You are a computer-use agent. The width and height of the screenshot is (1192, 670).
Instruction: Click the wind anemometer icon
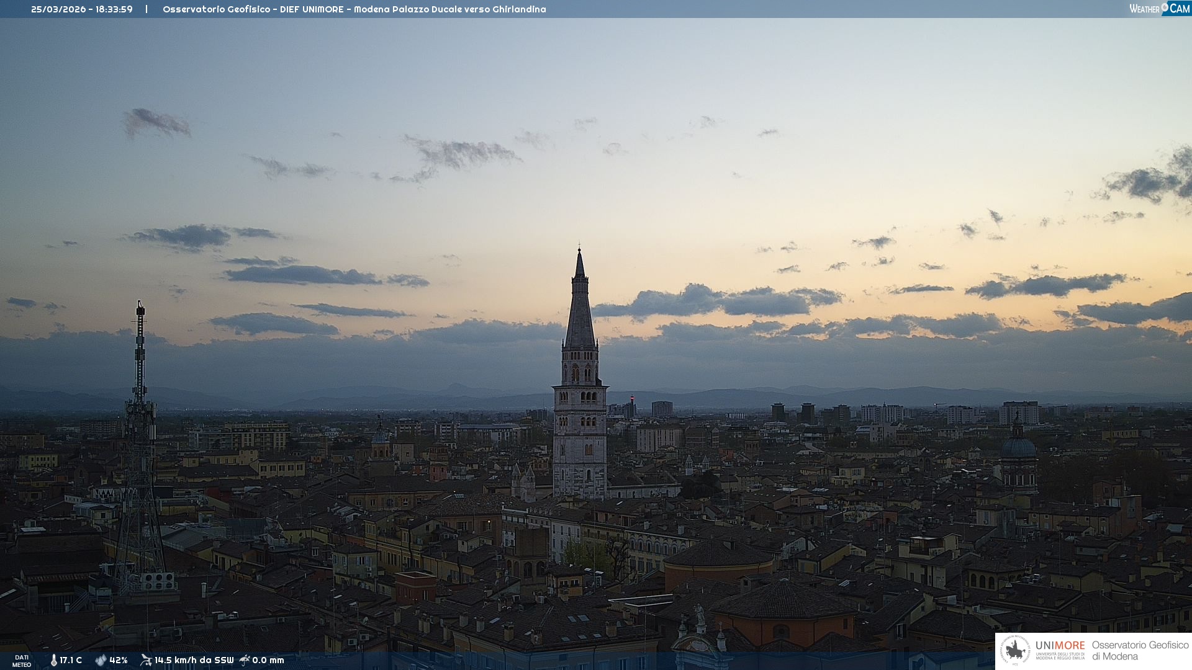coord(146,660)
